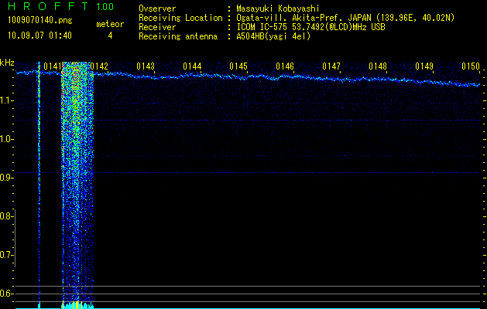The image size is (487, 309).
Task: Click the 0148 time marker
Action: coord(378,66)
